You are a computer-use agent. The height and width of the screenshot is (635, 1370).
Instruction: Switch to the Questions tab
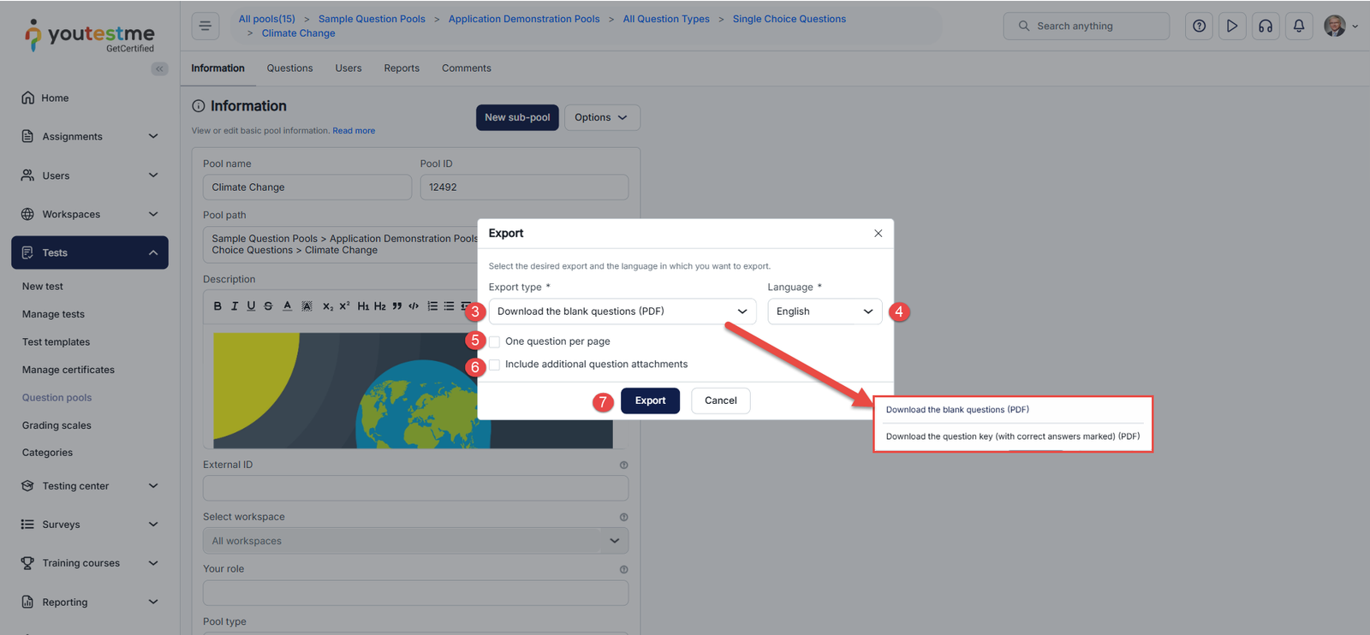pyautogui.click(x=289, y=68)
